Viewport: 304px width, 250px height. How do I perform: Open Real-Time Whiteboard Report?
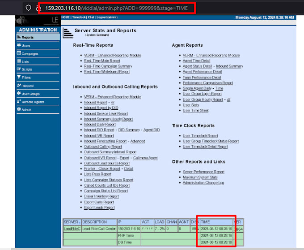107,72
